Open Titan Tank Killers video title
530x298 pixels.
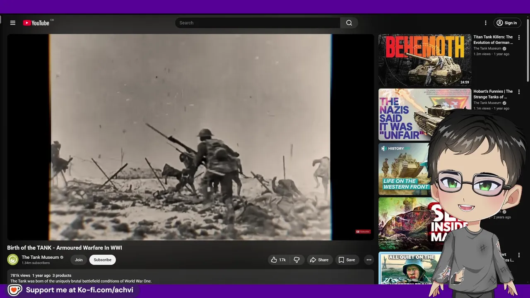coord(493,40)
